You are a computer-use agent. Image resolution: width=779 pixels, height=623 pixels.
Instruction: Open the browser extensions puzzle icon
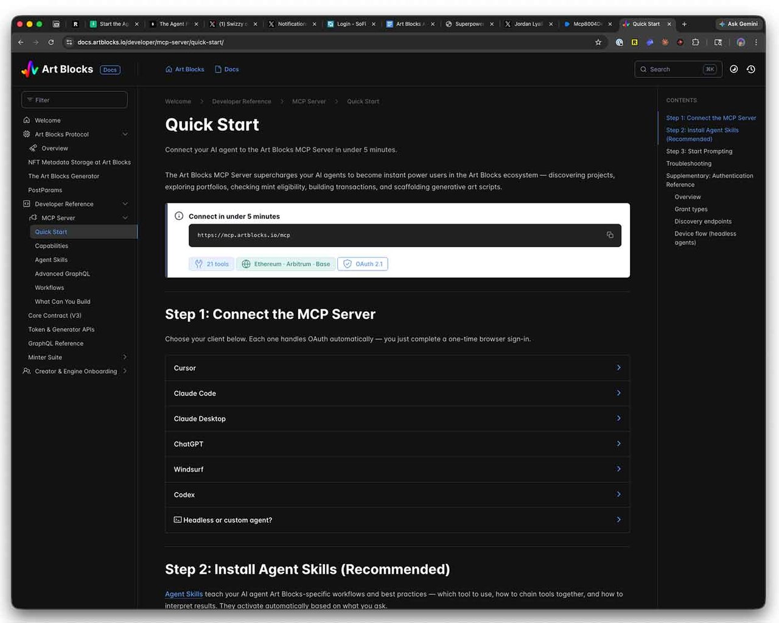pos(695,42)
